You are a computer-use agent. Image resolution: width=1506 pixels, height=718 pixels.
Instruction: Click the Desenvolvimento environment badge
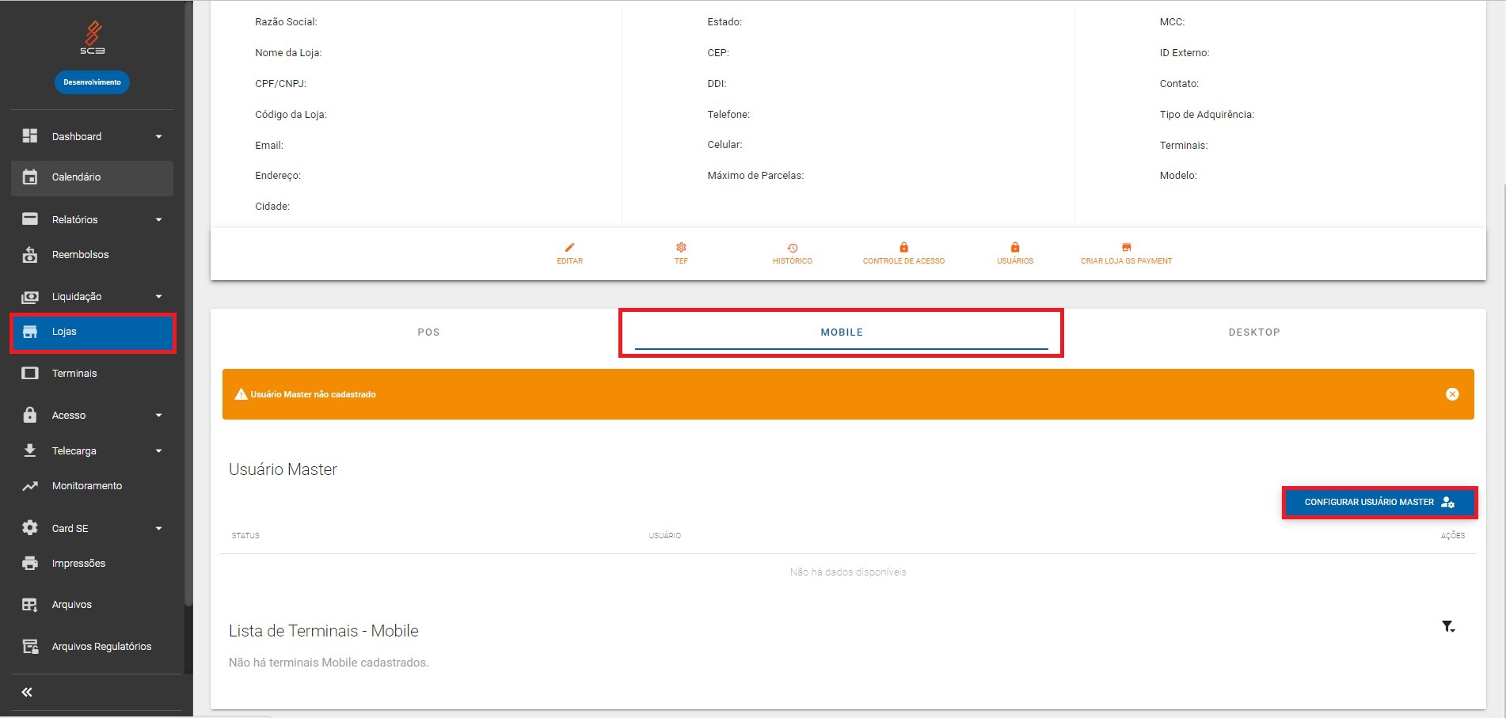click(x=92, y=82)
